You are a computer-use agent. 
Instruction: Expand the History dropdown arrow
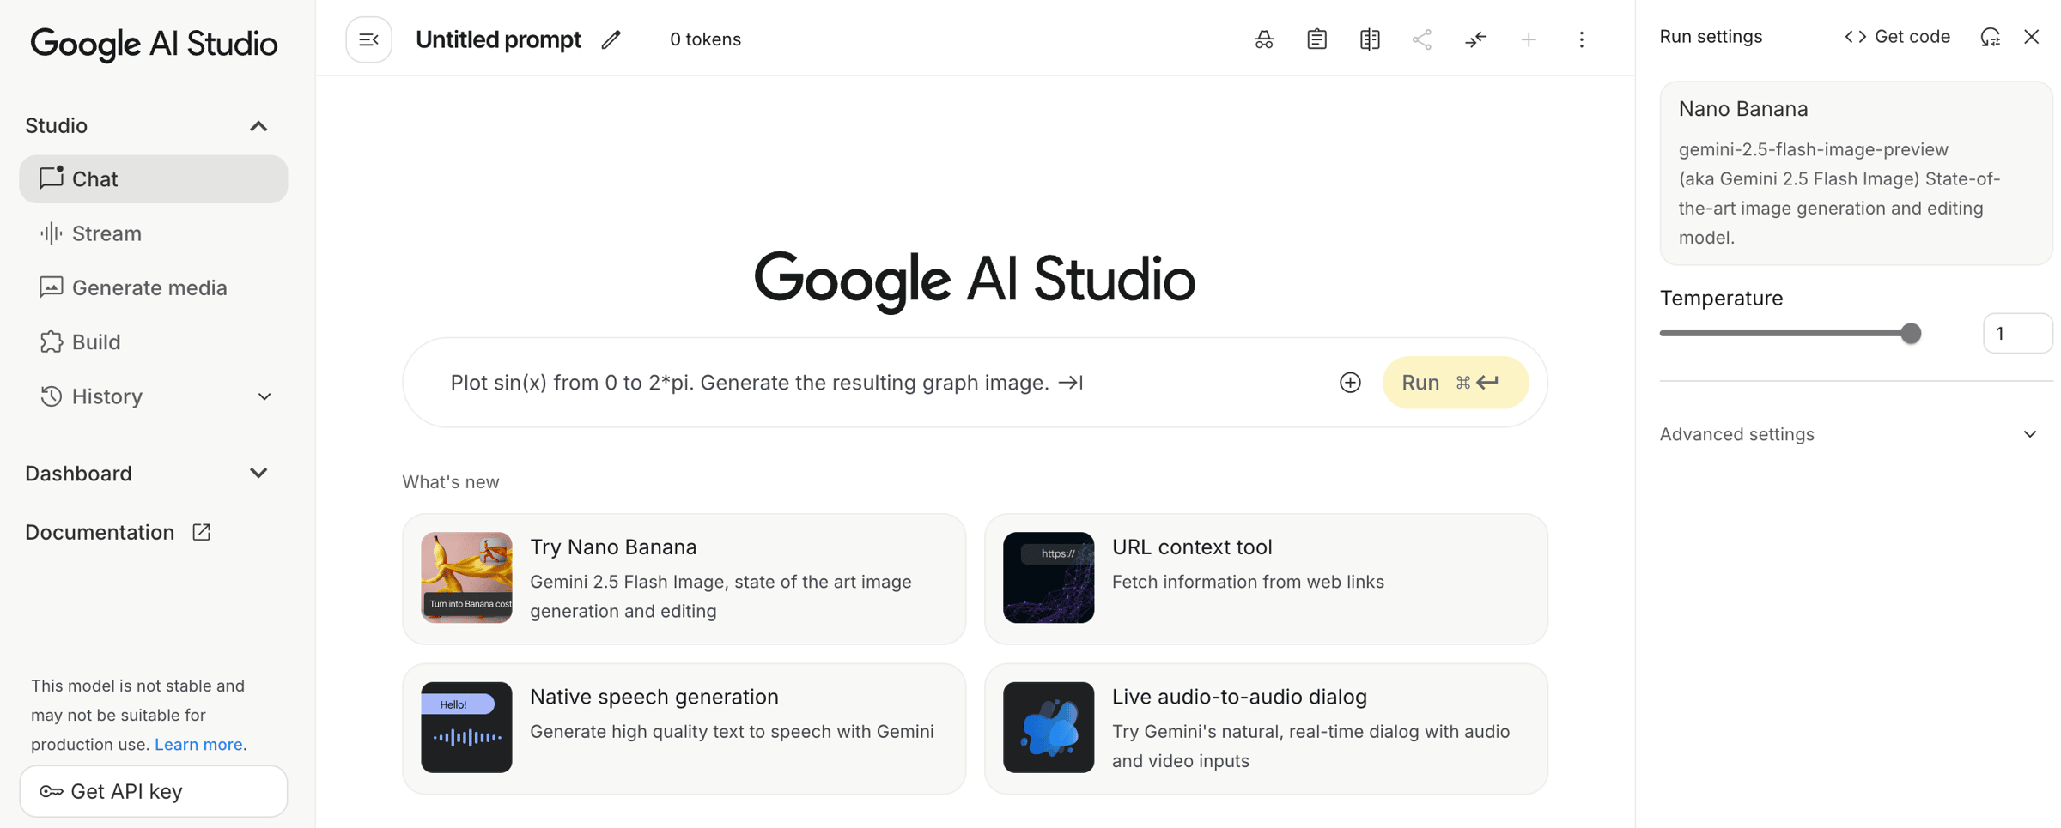[264, 396]
